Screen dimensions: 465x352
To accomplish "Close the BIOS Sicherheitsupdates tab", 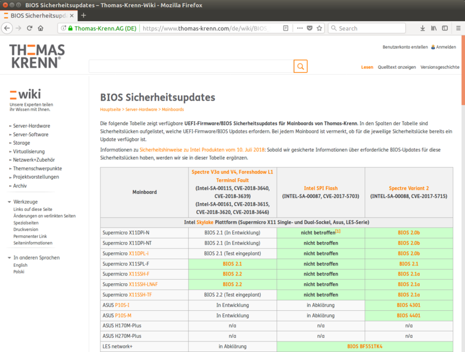I will coord(72,15).
